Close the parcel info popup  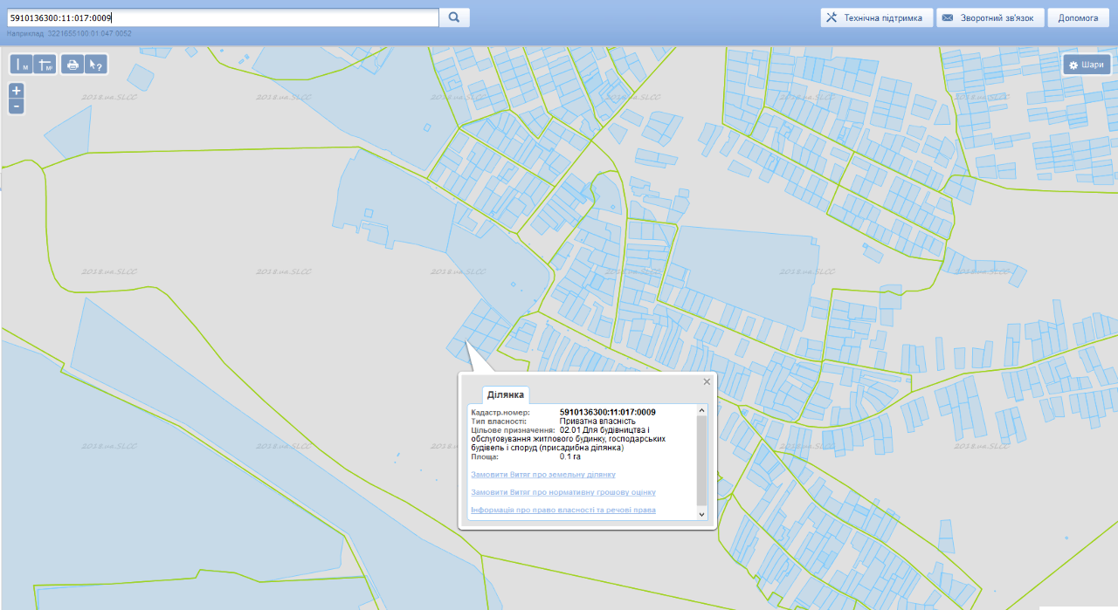coord(707,381)
